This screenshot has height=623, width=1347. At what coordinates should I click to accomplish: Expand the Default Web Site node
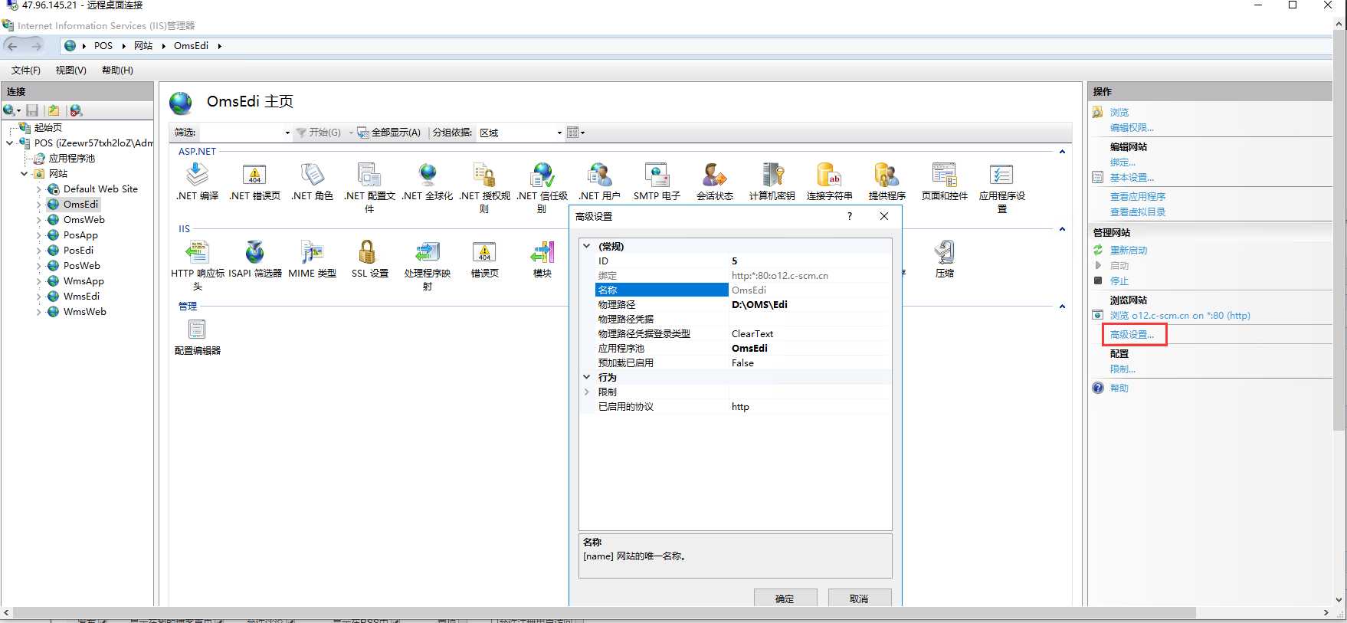pos(39,189)
